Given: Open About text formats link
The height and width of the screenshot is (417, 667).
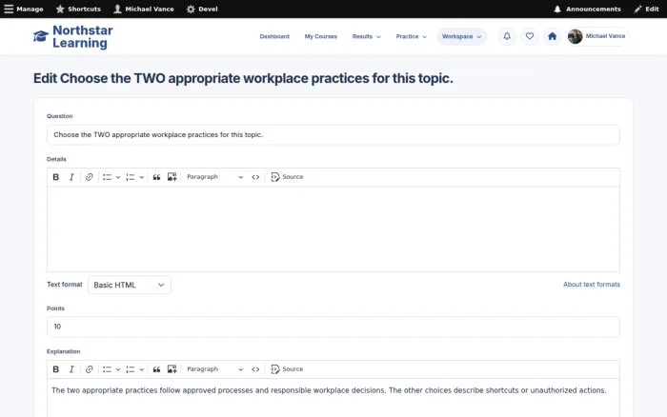Looking at the screenshot, I should (592, 285).
